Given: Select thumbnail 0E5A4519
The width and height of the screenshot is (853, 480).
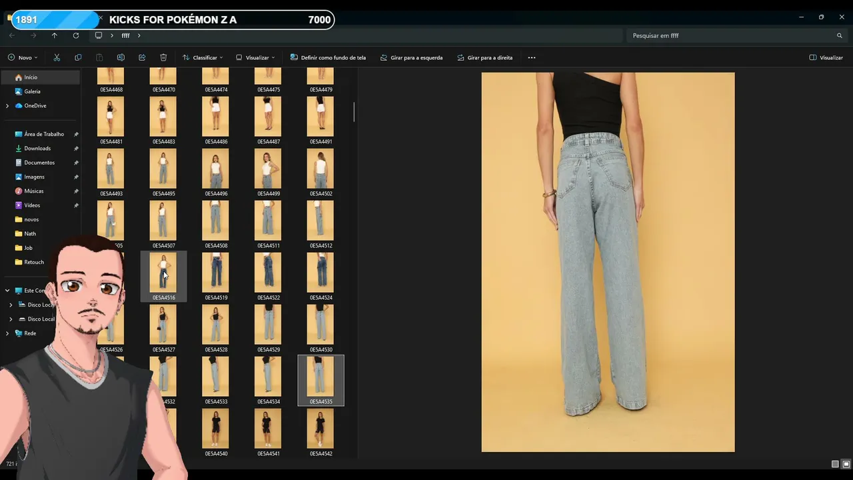Looking at the screenshot, I should tap(216, 272).
